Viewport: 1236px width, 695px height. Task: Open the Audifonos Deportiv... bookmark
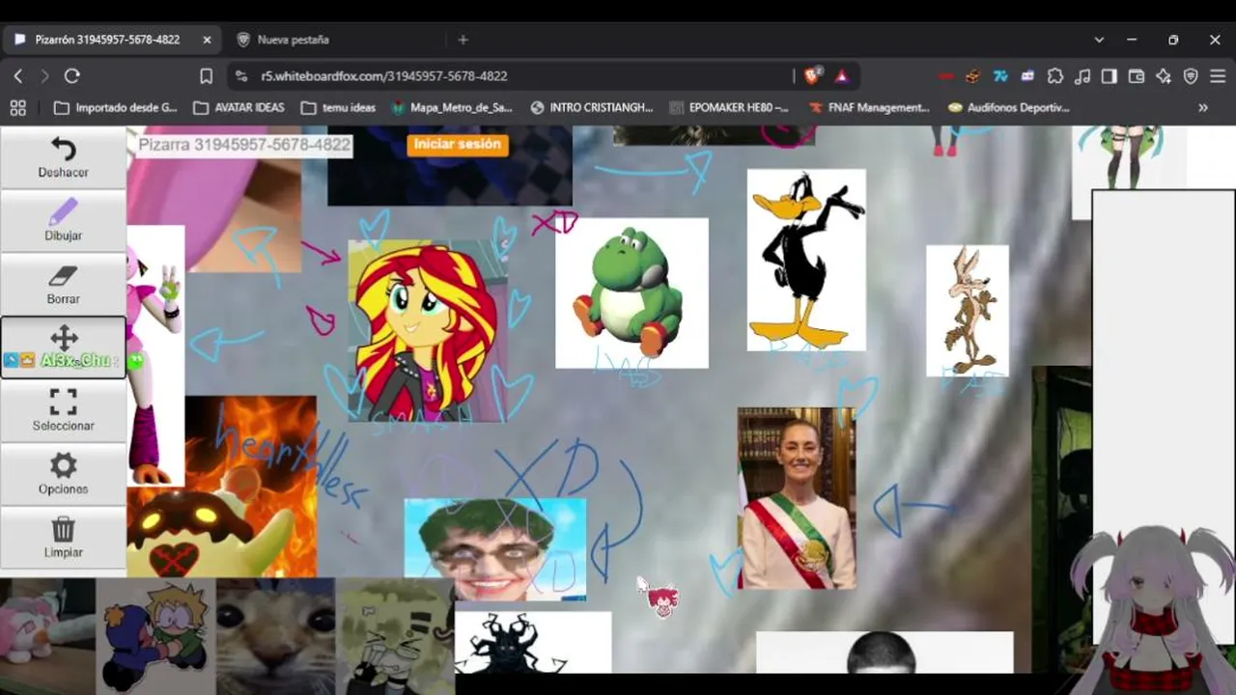coord(1009,107)
